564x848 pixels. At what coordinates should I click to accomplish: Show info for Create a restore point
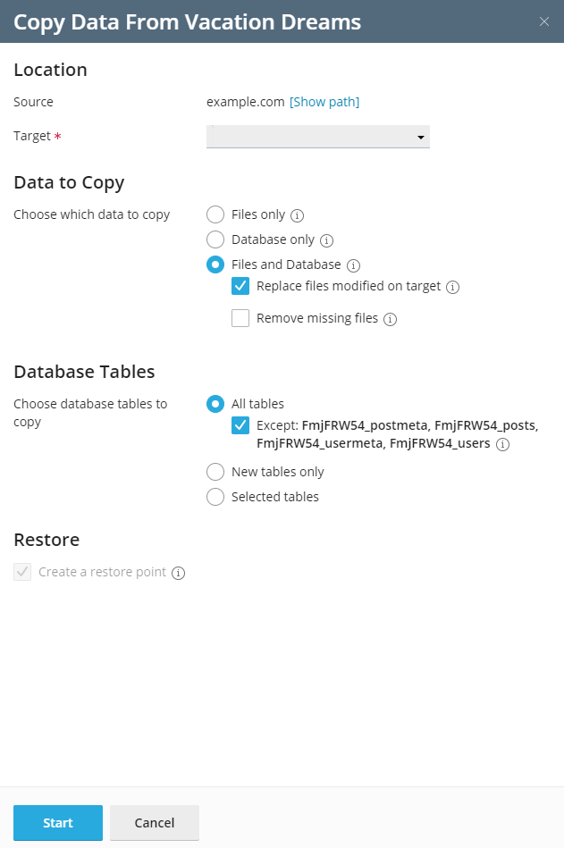(179, 574)
